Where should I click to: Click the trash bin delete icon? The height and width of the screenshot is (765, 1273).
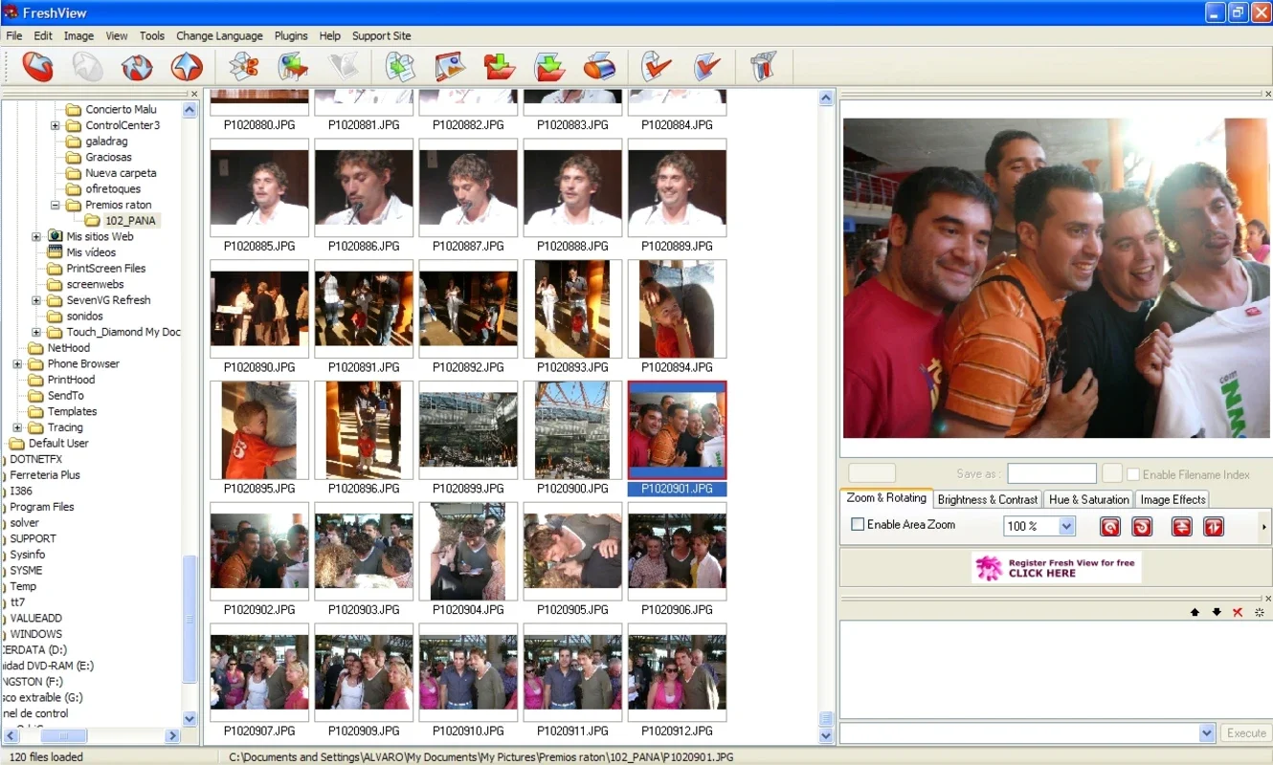(763, 67)
